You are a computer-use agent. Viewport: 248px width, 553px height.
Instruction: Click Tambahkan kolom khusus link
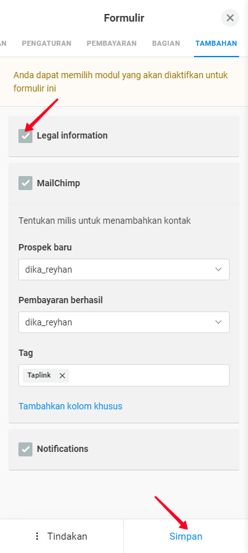[x=70, y=406]
